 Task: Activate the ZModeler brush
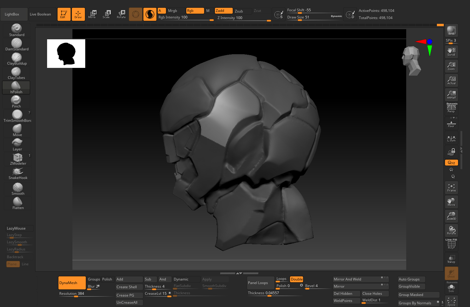pyautogui.click(x=18, y=159)
